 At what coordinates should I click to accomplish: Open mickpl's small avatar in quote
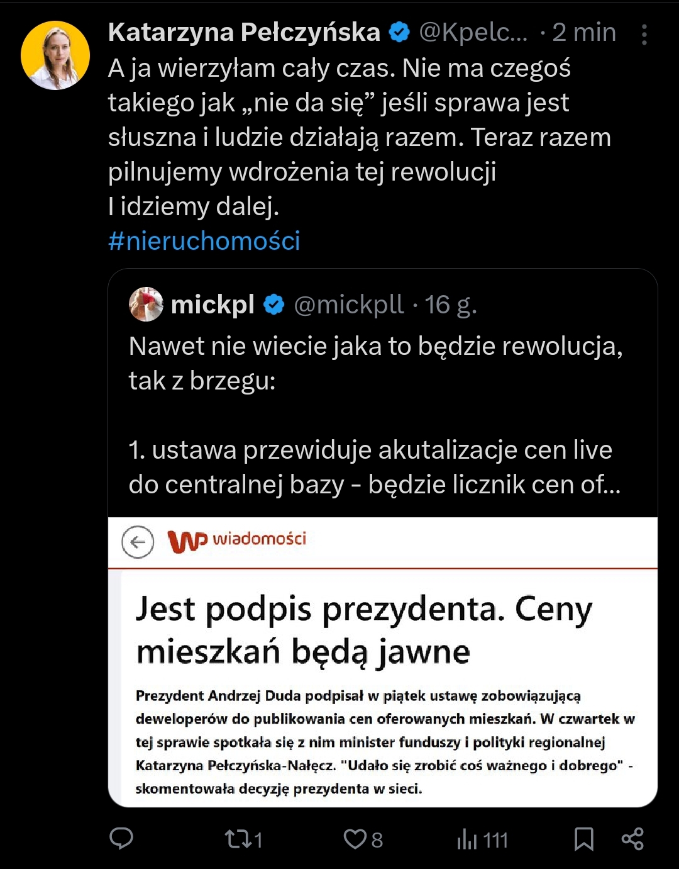146,305
